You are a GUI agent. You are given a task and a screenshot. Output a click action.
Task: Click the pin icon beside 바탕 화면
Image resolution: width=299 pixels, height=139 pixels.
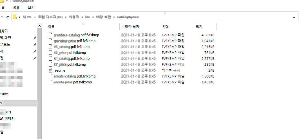pyautogui.click(x=35, y=38)
